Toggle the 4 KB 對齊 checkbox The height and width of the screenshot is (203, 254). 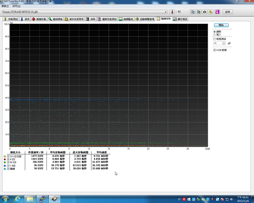(x=214, y=50)
